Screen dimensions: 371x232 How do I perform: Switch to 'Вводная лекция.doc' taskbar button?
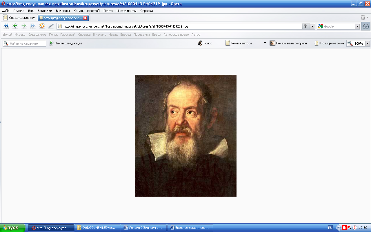point(190,228)
